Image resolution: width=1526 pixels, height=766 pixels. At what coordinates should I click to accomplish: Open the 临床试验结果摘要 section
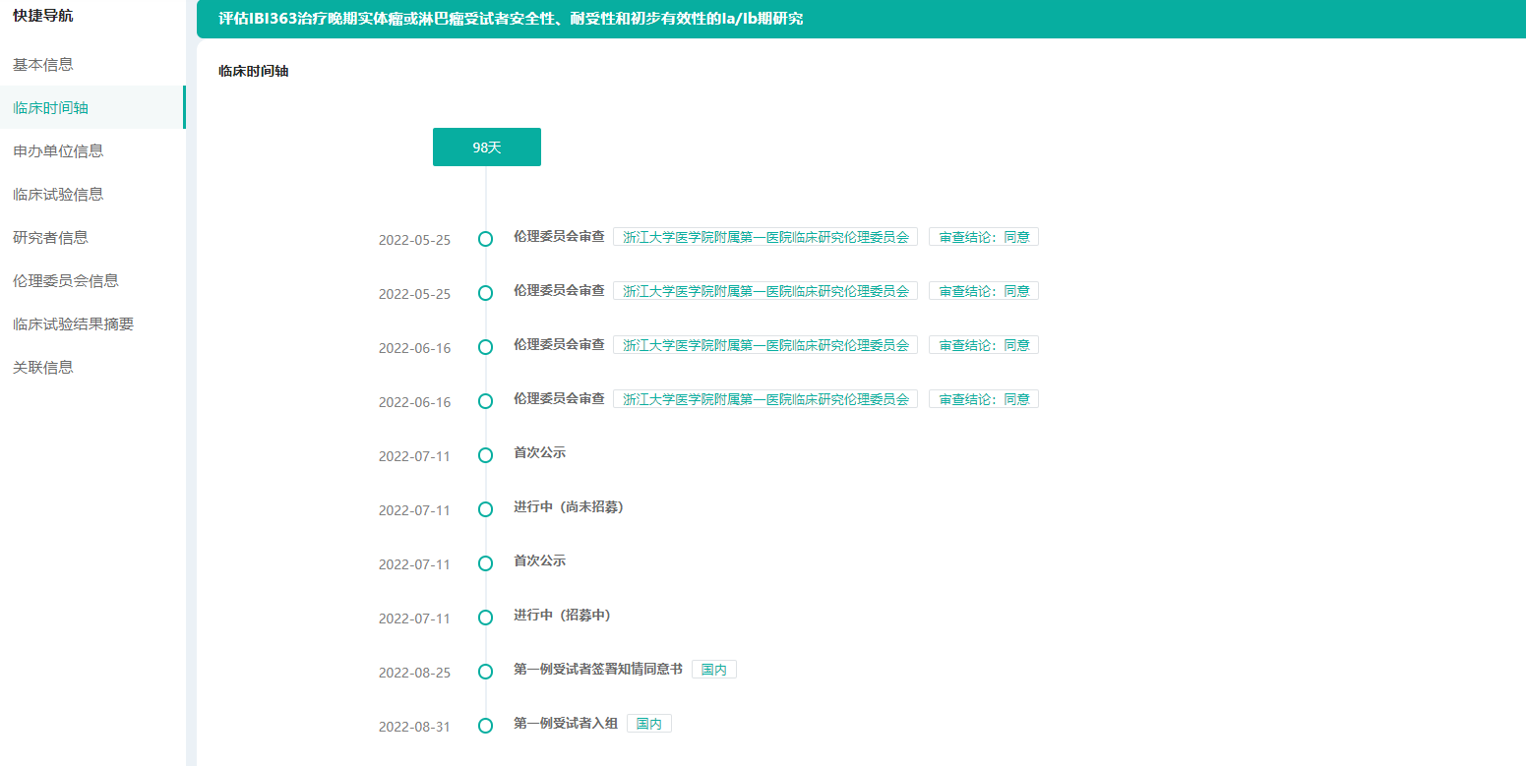[x=68, y=324]
